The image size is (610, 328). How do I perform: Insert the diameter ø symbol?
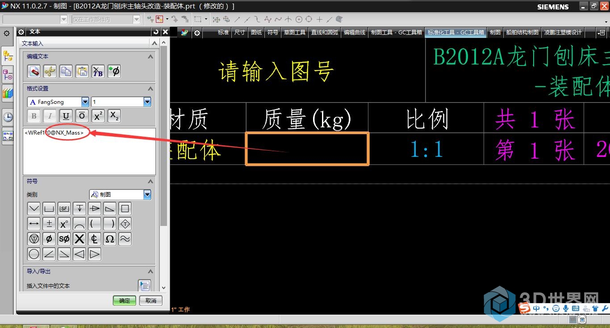(49, 239)
